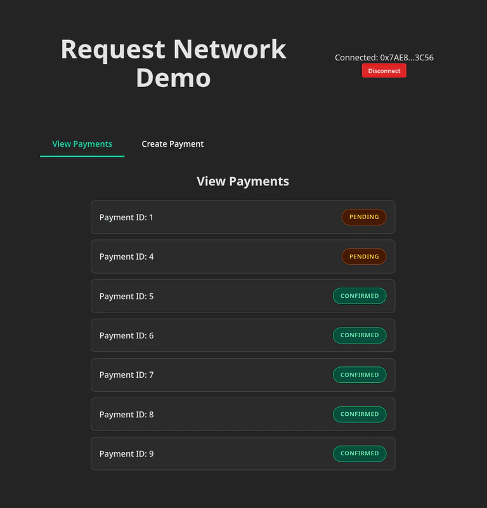Choose the Payment ID: 8 card

point(243,415)
